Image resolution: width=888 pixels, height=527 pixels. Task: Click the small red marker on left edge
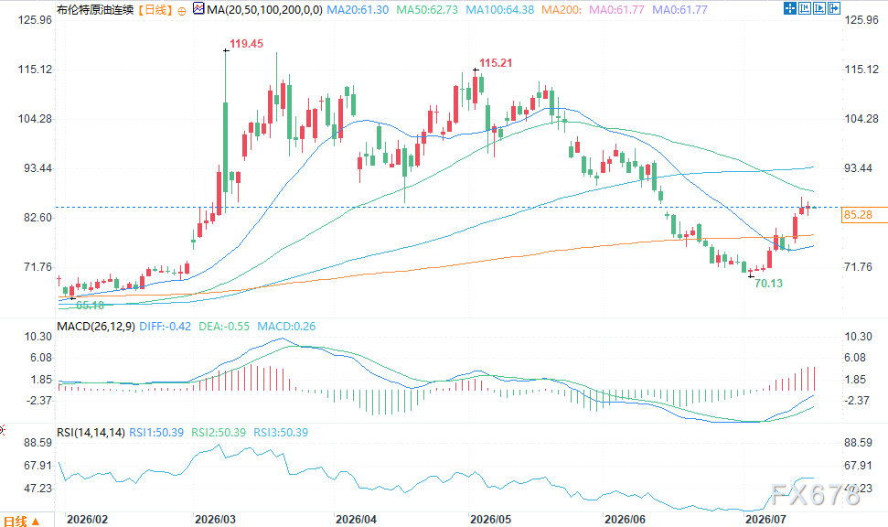[2, 430]
